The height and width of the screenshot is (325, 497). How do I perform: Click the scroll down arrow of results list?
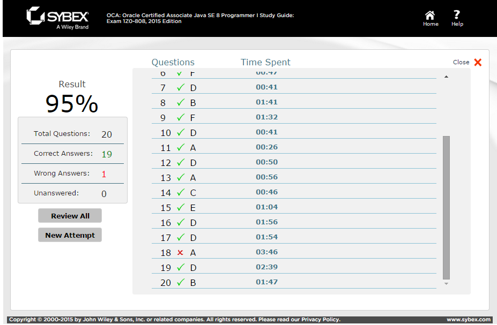[x=446, y=284]
